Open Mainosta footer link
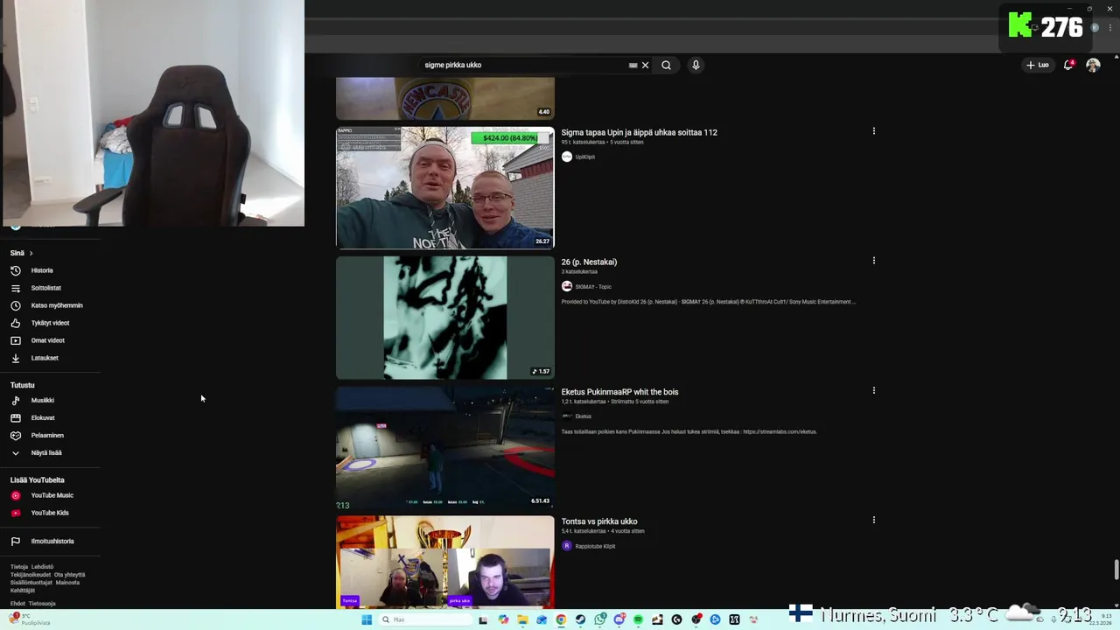This screenshot has height=630, width=1120. coord(67,583)
